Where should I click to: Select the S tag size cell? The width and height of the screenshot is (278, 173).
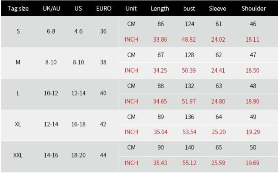pos(18,31)
